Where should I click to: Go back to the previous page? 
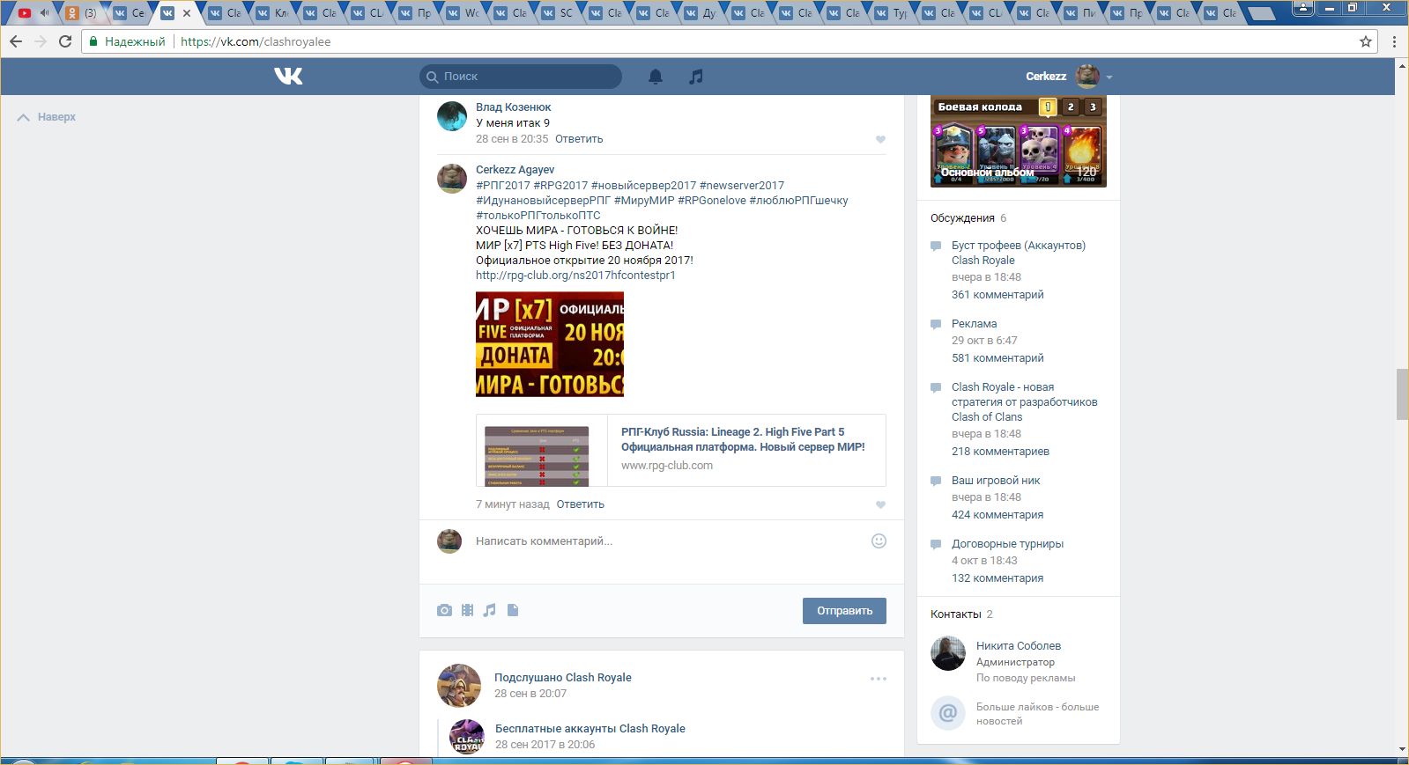[x=16, y=41]
